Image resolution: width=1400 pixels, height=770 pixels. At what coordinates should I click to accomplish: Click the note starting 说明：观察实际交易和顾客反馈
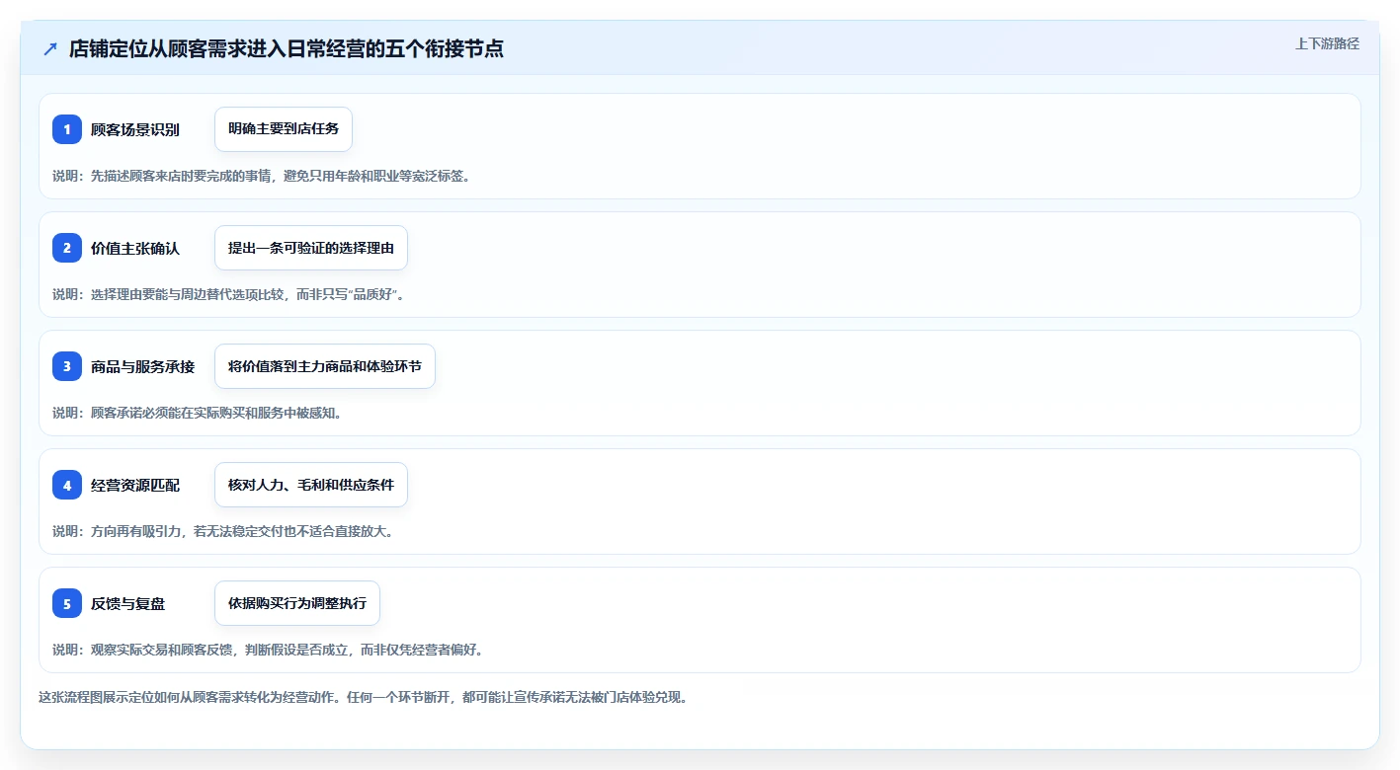tap(268, 650)
